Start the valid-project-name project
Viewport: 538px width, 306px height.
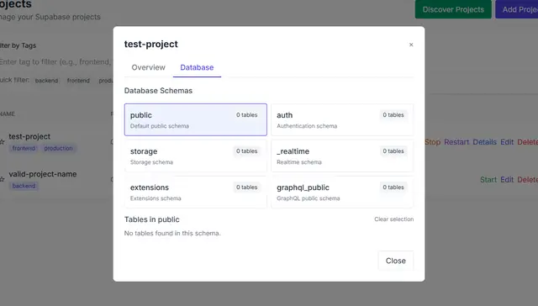coord(488,180)
